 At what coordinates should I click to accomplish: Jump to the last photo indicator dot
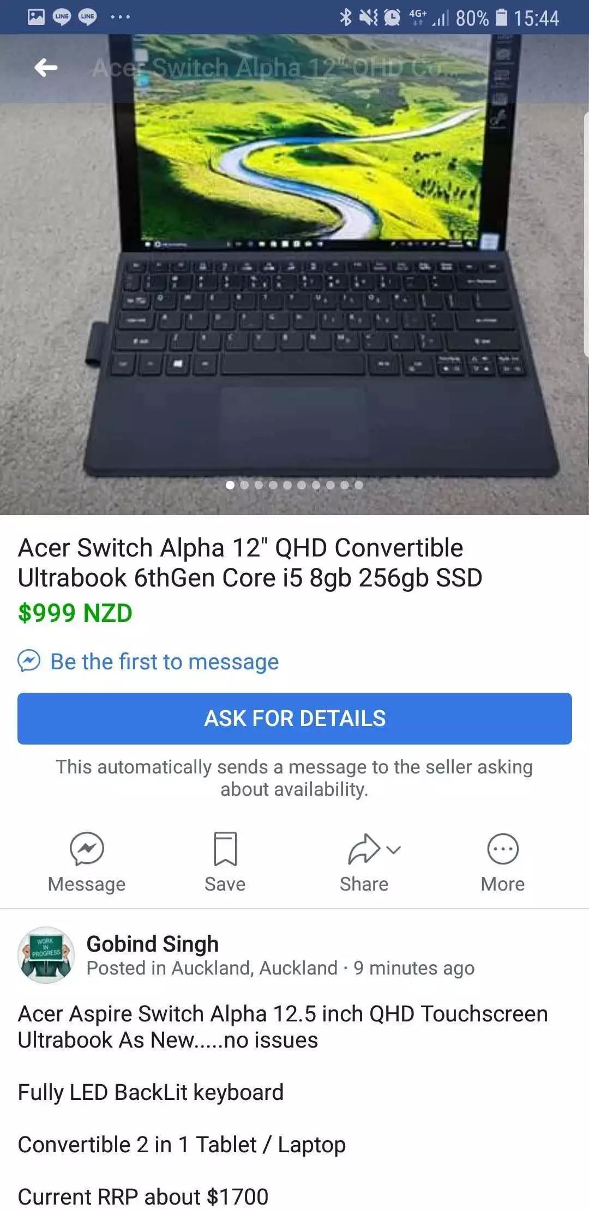(x=358, y=485)
